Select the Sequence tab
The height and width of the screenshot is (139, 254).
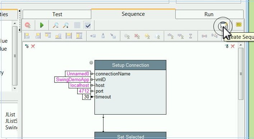pos(133,14)
